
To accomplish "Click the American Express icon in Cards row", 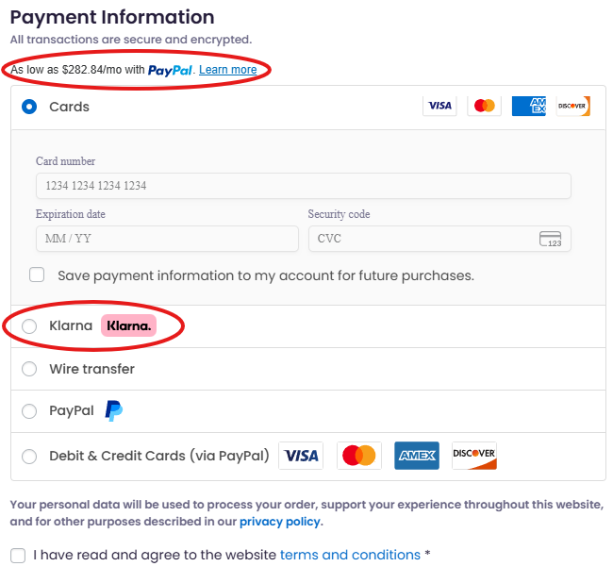I will 528,106.
